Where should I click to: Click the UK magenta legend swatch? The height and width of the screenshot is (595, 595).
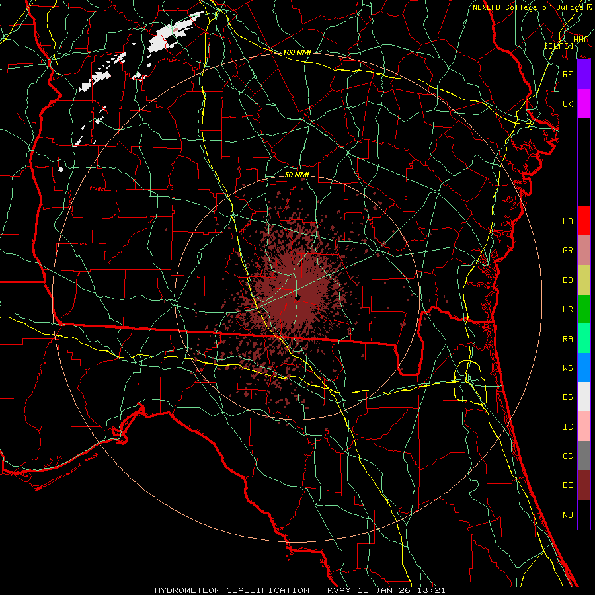pyautogui.click(x=584, y=104)
